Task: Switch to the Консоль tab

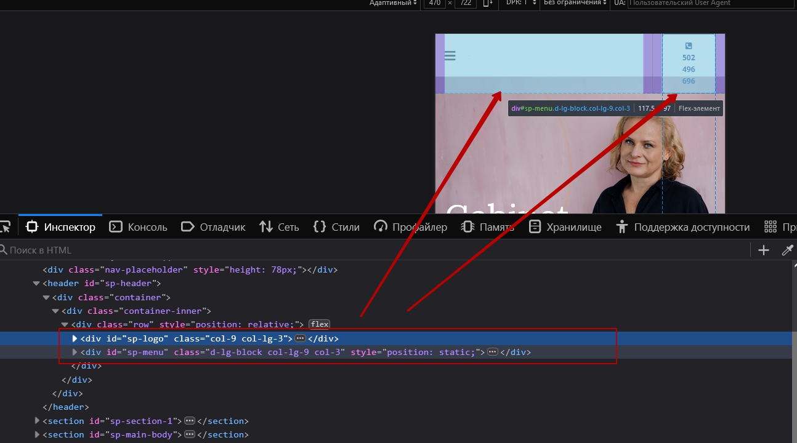Action: (x=139, y=227)
